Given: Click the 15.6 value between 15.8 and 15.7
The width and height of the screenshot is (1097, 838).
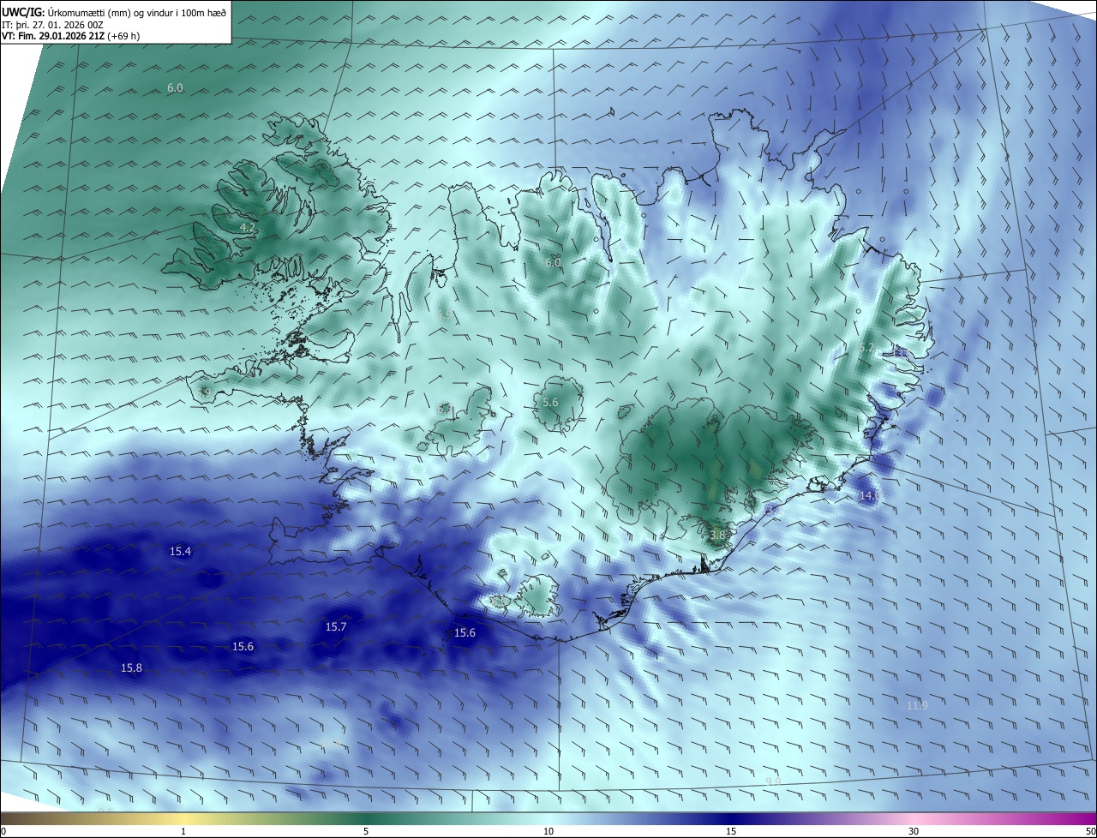Looking at the screenshot, I should pos(243,646).
